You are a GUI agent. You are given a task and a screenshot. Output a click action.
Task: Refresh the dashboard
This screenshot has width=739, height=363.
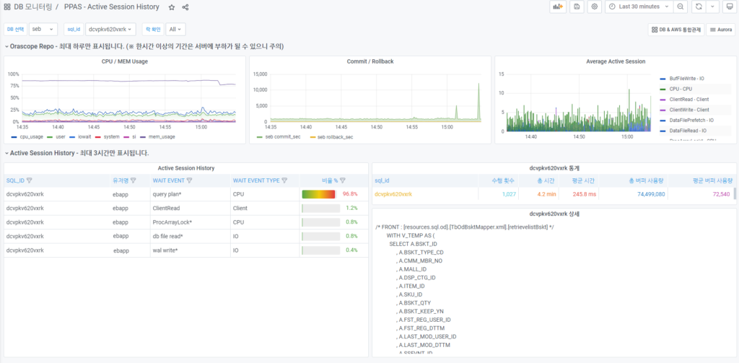point(698,6)
